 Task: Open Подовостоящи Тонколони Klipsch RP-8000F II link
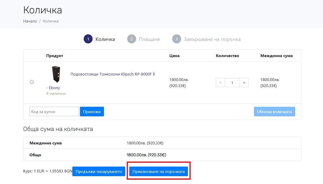pyautogui.click(x=113, y=74)
